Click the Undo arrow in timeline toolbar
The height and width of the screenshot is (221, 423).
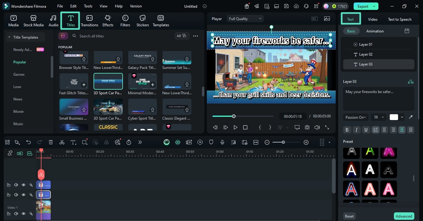click(x=29, y=142)
